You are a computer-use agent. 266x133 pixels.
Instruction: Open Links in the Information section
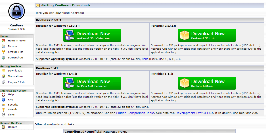point(11,115)
